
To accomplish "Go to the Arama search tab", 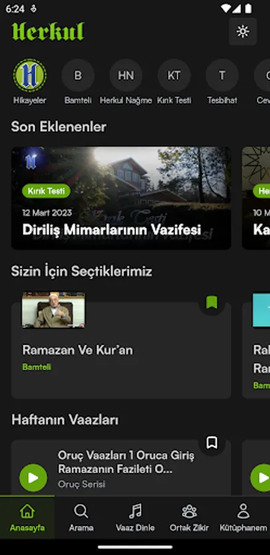I will [81, 517].
